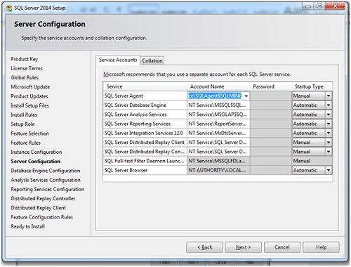Click Feature Selection step
The height and width of the screenshot is (267, 351).
click(29, 133)
